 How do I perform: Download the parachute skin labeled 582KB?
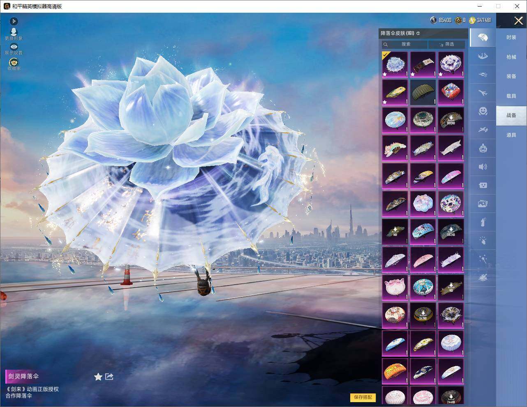tap(451, 232)
